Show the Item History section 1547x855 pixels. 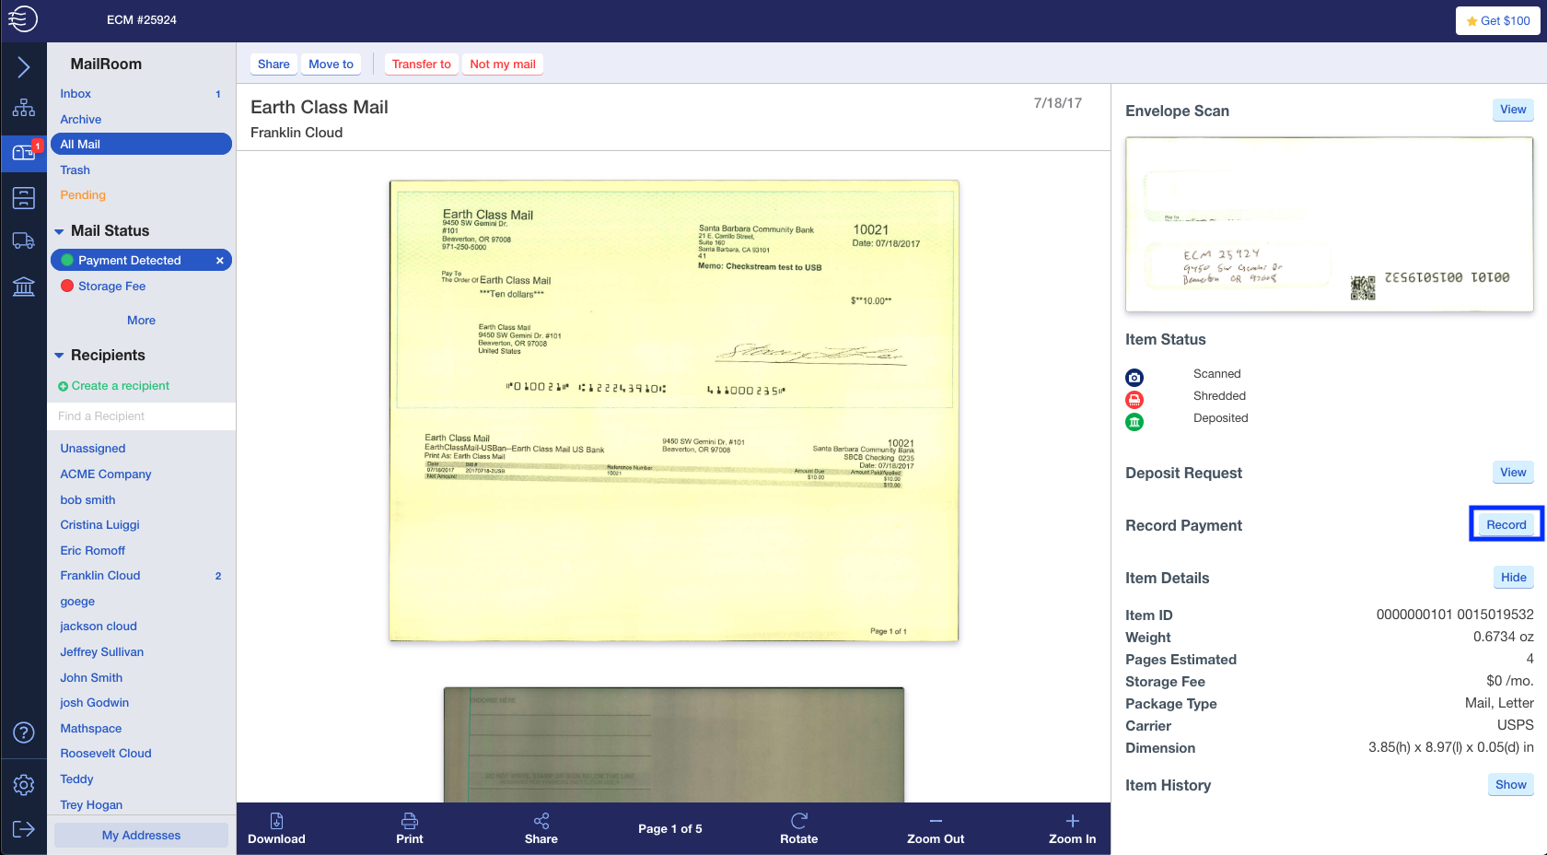[1511, 785]
